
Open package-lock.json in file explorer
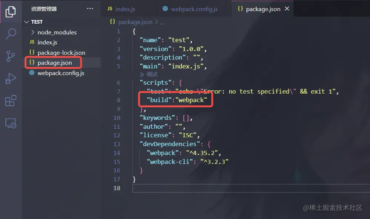pos(61,53)
